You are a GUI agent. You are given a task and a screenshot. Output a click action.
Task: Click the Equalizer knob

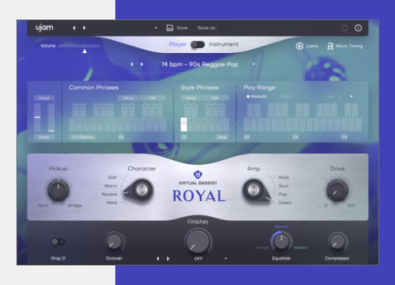tap(281, 241)
